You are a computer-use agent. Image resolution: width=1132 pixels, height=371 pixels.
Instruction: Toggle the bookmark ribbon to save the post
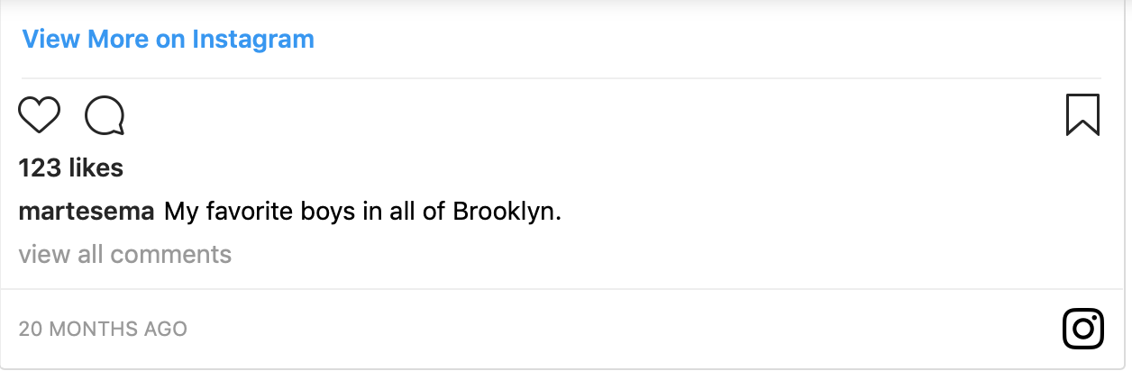point(1082,115)
